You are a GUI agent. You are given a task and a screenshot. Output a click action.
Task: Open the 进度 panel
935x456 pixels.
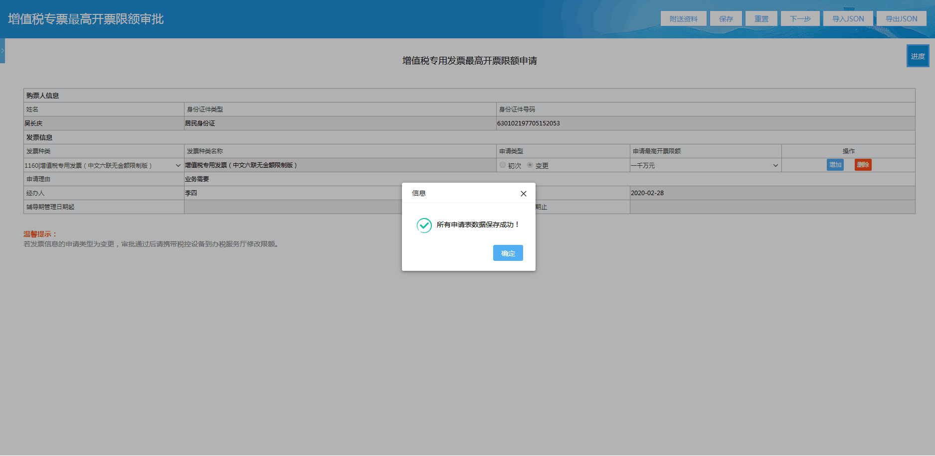point(918,56)
